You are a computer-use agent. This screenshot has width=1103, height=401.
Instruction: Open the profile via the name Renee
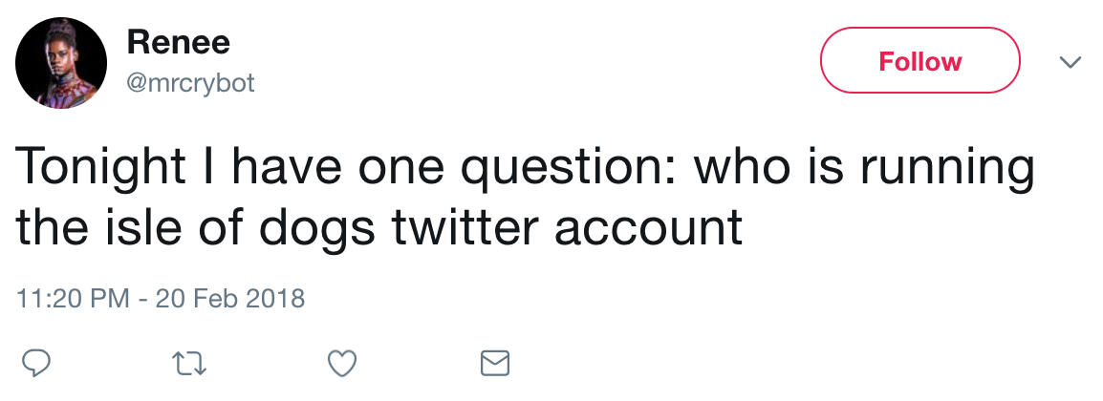pyautogui.click(x=178, y=43)
